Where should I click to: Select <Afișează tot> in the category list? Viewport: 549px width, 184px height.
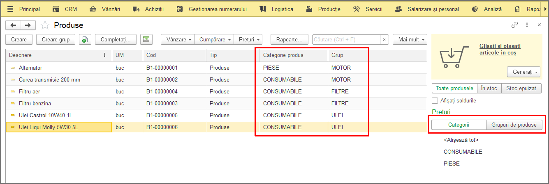click(461, 140)
